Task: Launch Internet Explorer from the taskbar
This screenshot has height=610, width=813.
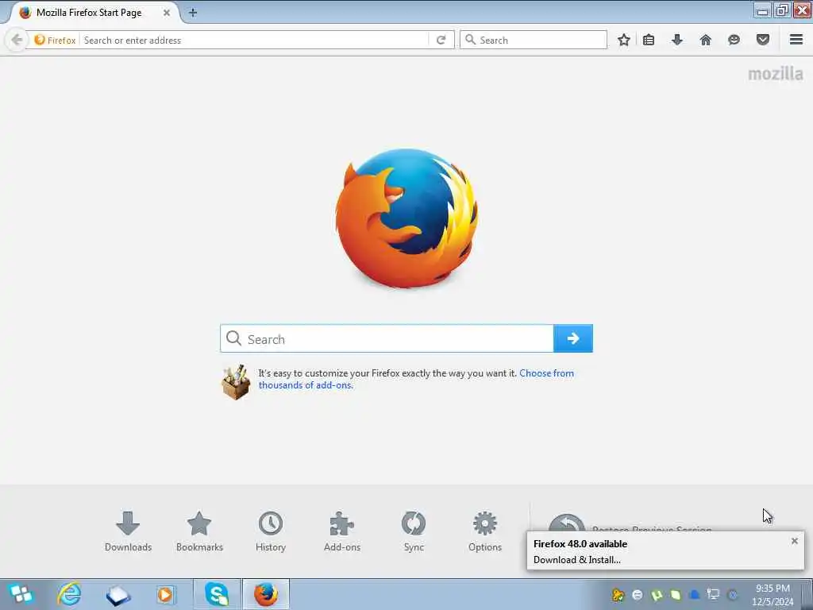Action: pos(69,594)
